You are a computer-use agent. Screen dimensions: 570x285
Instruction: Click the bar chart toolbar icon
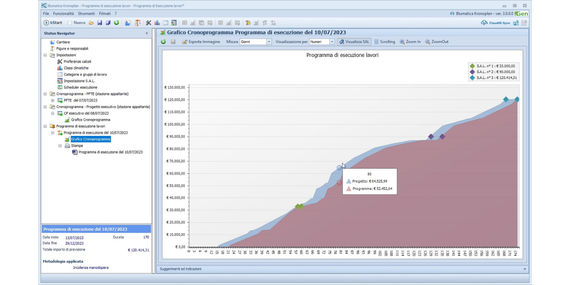(157, 23)
